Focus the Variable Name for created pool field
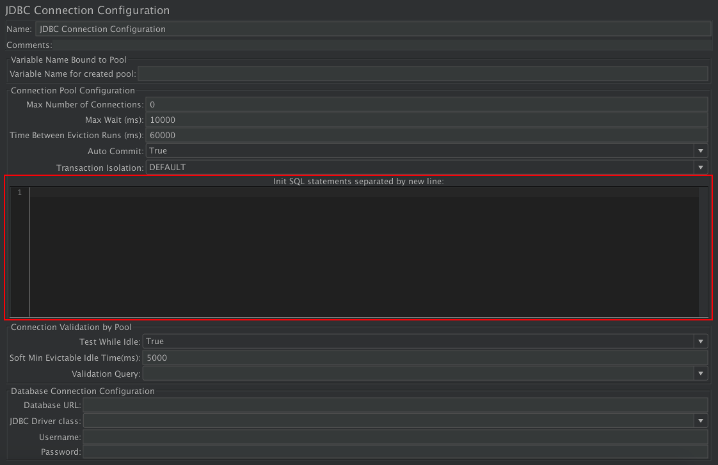 click(422, 74)
